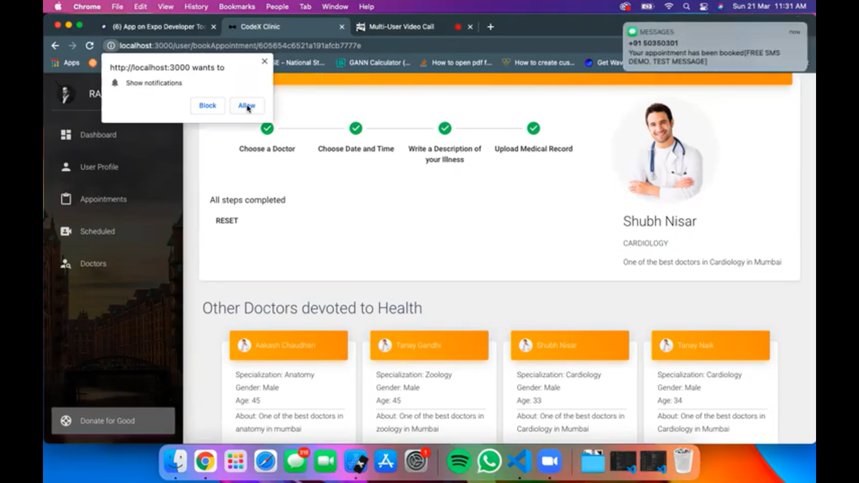Image resolution: width=859 pixels, height=483 pixels.
Task: Click Shubh Nisar doctor profile photo
Action: tap(665, 151)
